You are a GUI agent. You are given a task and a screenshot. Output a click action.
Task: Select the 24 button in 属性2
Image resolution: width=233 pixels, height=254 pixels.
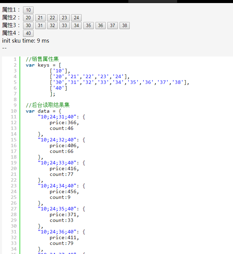[77, 18]
